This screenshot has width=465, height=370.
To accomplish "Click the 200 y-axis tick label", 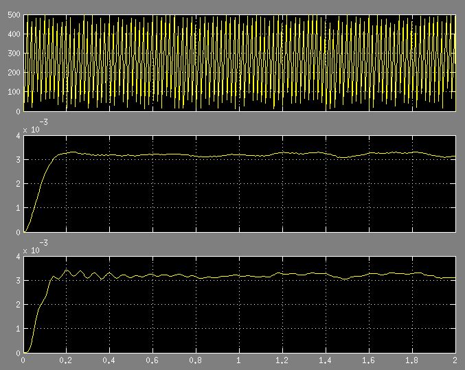I will pyautogui.click(x=14, y=73).
